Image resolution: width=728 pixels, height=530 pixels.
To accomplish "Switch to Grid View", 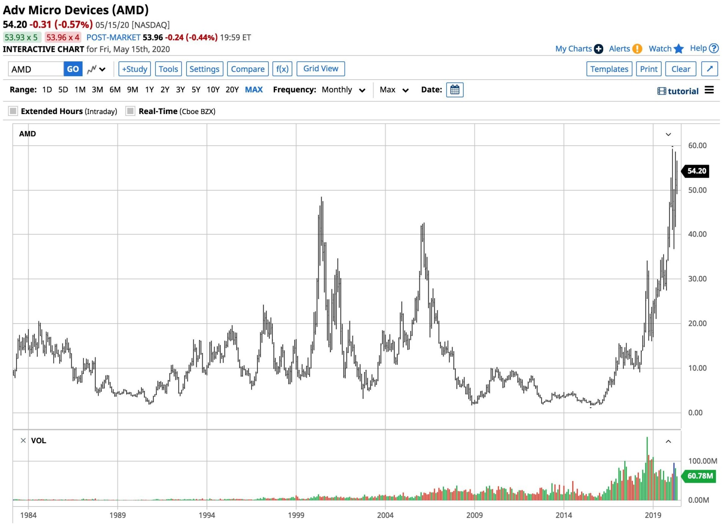I will pos(320,69).
